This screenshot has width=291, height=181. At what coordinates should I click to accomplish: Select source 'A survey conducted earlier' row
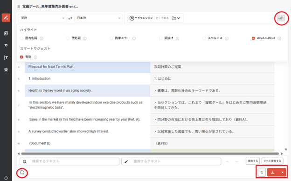[x=87, y=132]
